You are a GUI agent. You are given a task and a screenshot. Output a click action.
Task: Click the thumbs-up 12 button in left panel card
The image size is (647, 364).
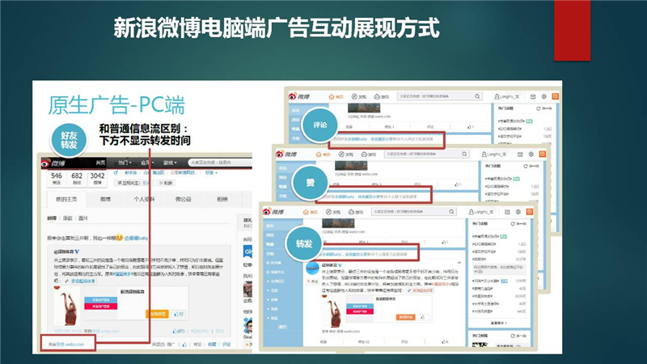point(178,314)
